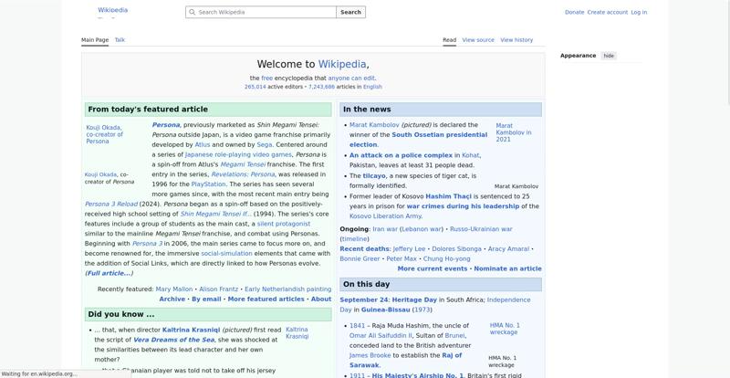
Task: Open the View history tab
Action: 516,40
